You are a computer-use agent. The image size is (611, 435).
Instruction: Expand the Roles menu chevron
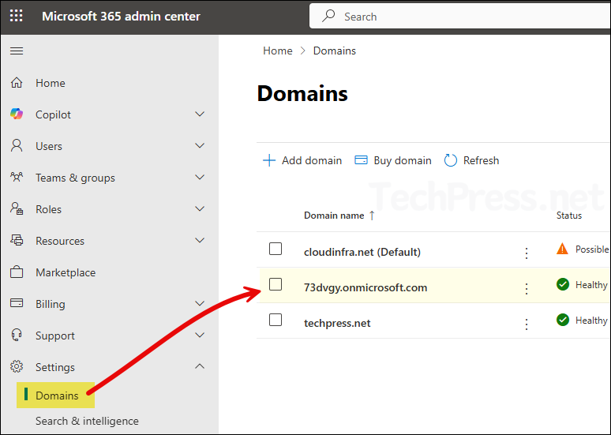(200, 209)
